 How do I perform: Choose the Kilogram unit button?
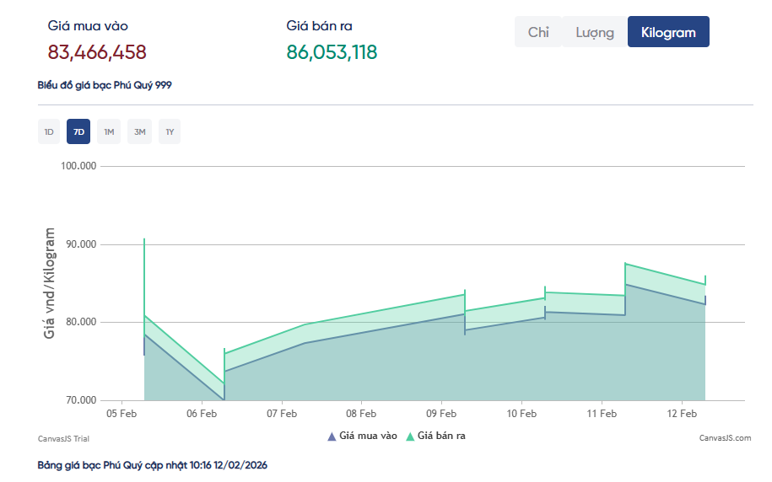tap(668, 32)
